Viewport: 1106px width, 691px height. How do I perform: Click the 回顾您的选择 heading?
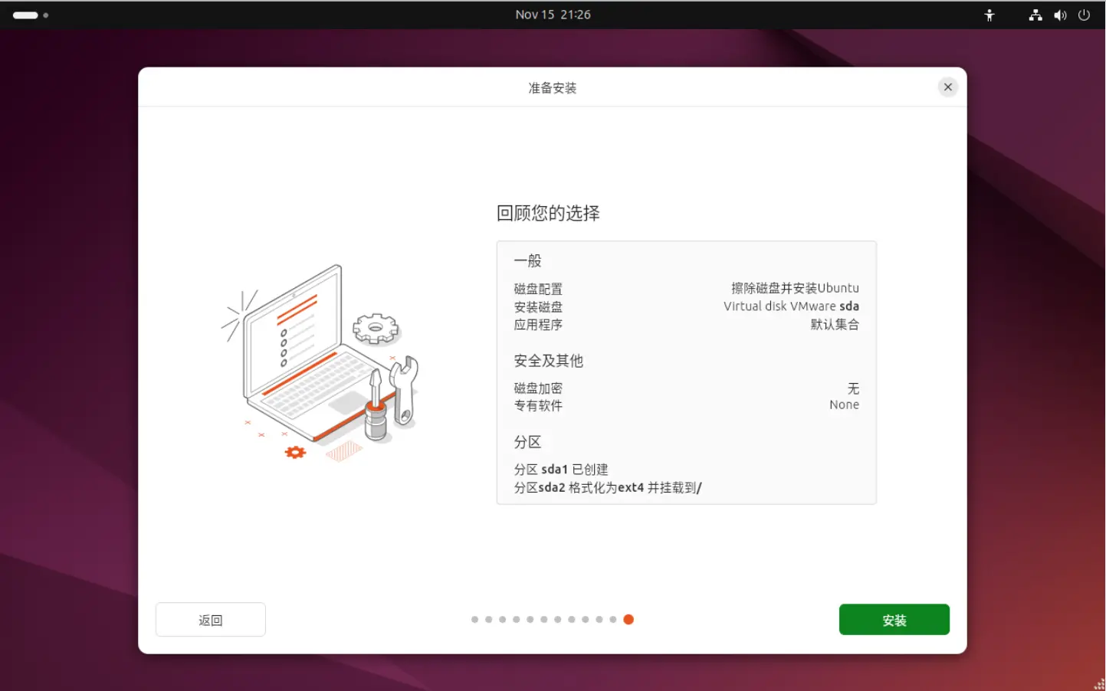point(548,213)
